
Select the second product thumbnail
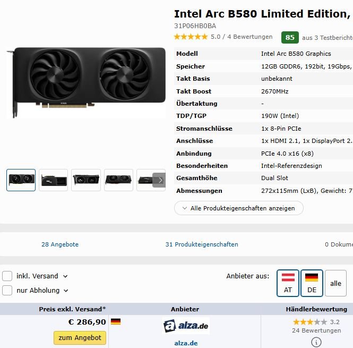(x=54, y=180)
